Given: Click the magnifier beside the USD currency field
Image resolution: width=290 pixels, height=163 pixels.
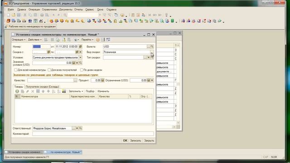Looking at the screenshot, I should 152,47.
